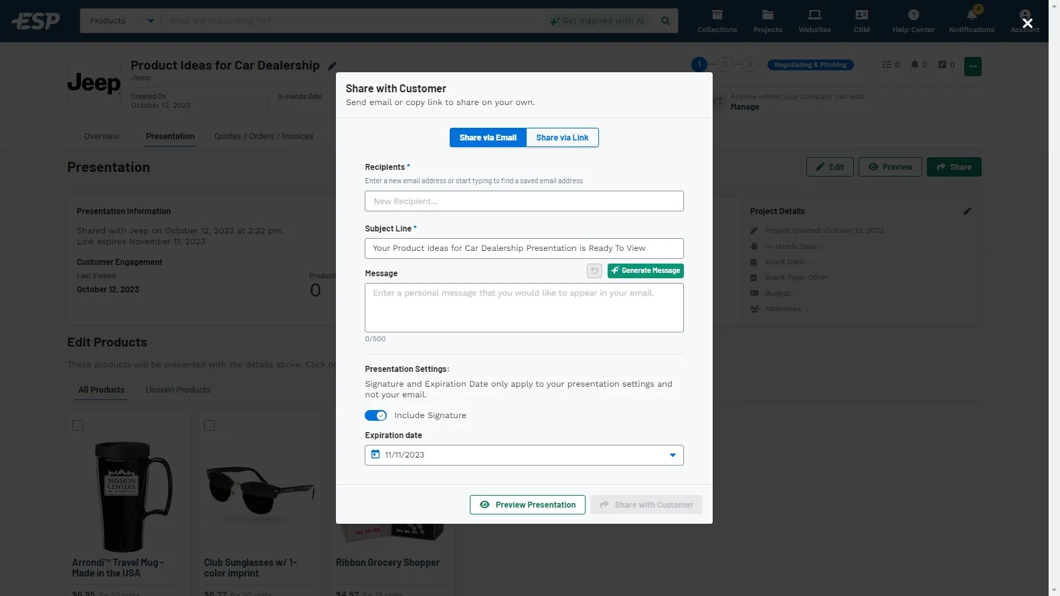1060x596 pixels.
Task: Click the Jeep logo thumbnail
Action: pos(94,84)
